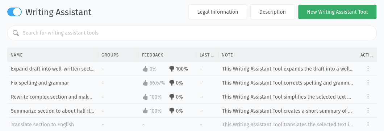Select 'Expand draft into well-written sect...' tool name
384x131 pixels.
[53, 69]
